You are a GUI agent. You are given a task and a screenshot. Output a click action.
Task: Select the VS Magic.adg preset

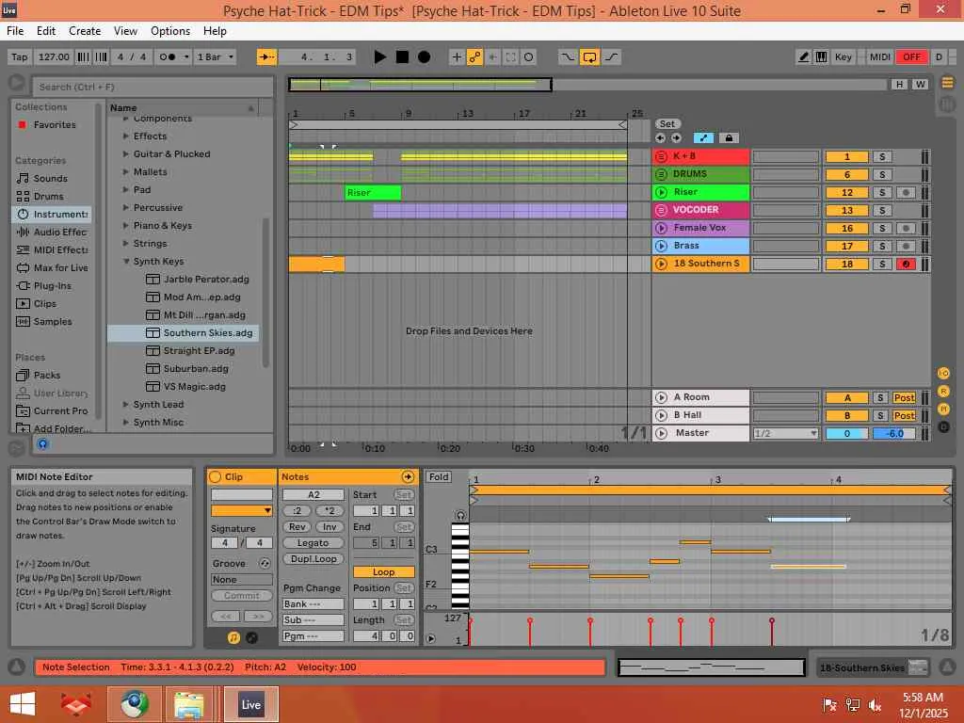point(194,386)
